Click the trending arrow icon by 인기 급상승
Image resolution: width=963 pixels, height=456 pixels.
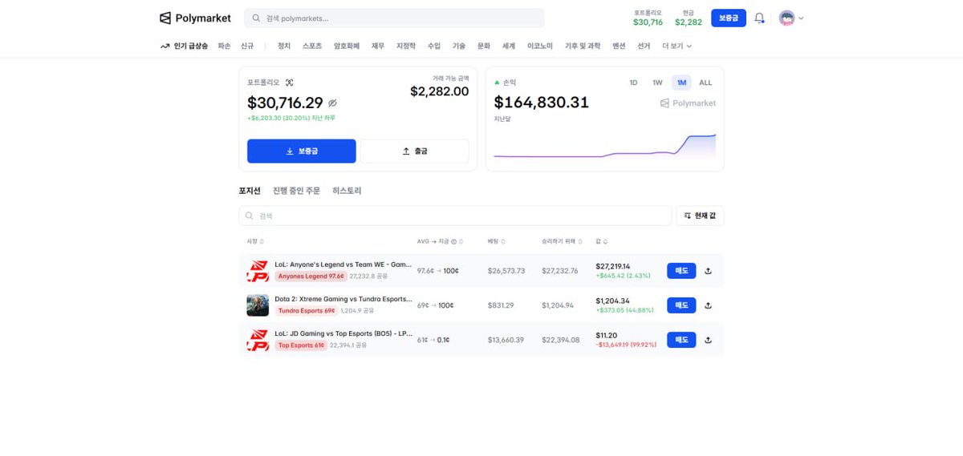[x=165, y=46]
